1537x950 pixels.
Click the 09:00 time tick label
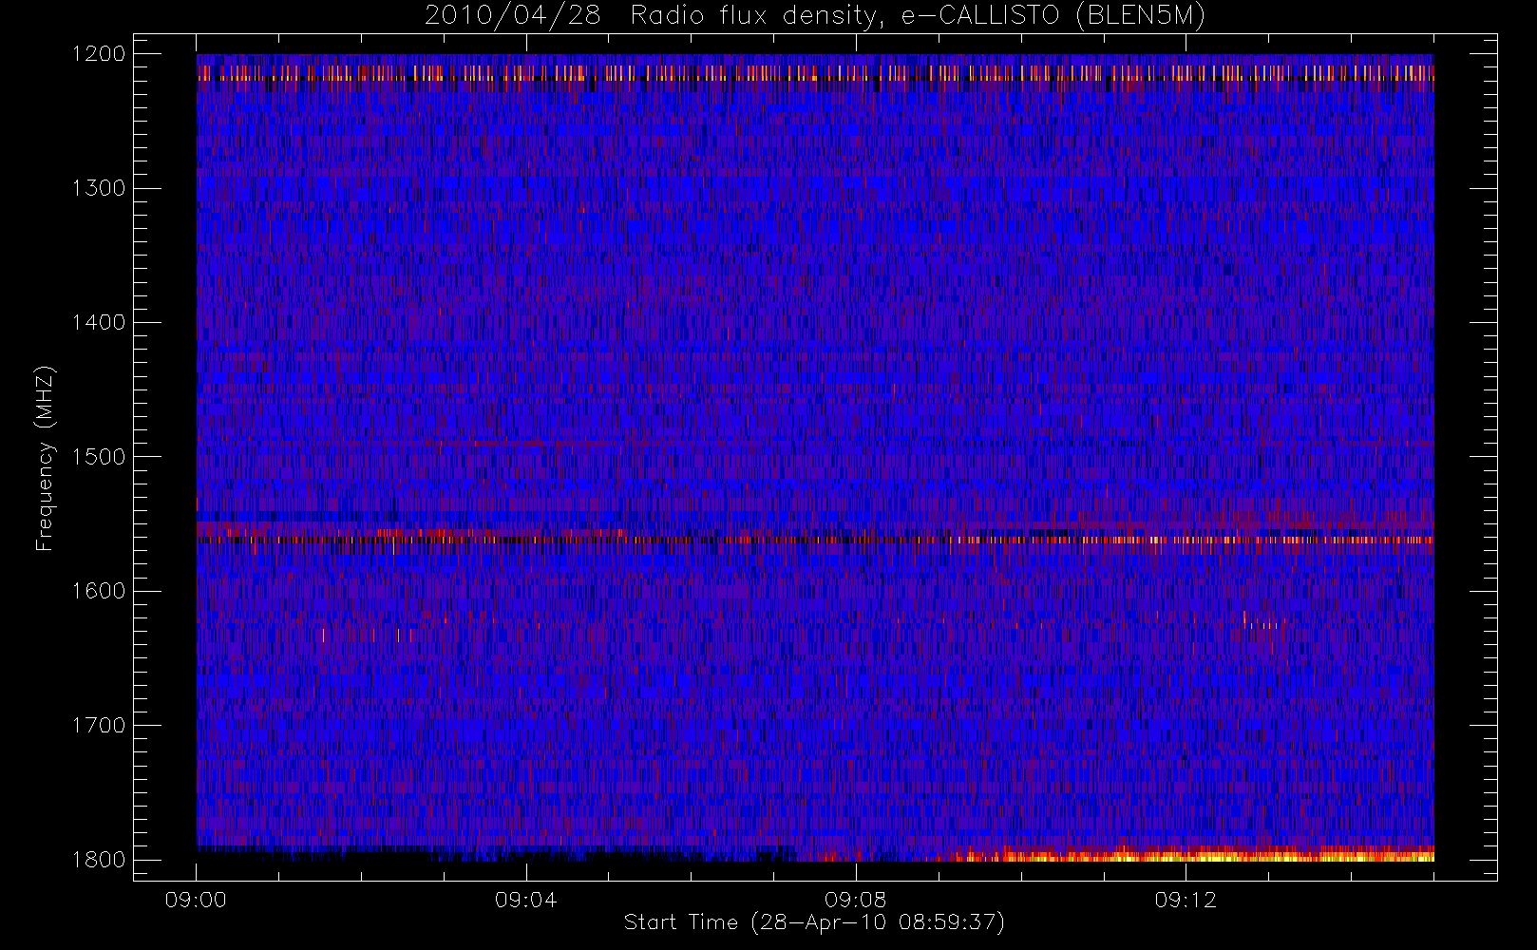tap(196, 900)
